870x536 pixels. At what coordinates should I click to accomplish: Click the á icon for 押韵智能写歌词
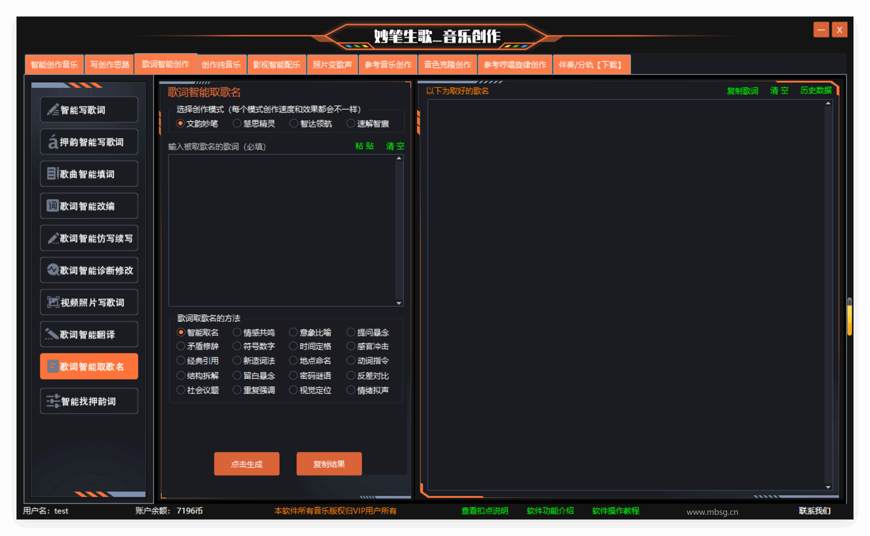coord(53,142)
